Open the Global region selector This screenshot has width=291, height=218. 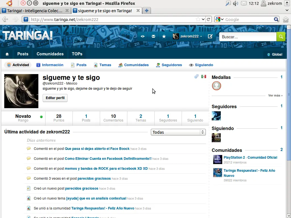(x=275, y=54)
